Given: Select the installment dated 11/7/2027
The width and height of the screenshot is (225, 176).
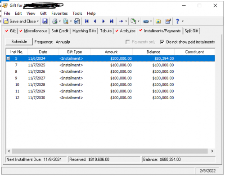Looking at the screenshot, I should coord(110,78).
